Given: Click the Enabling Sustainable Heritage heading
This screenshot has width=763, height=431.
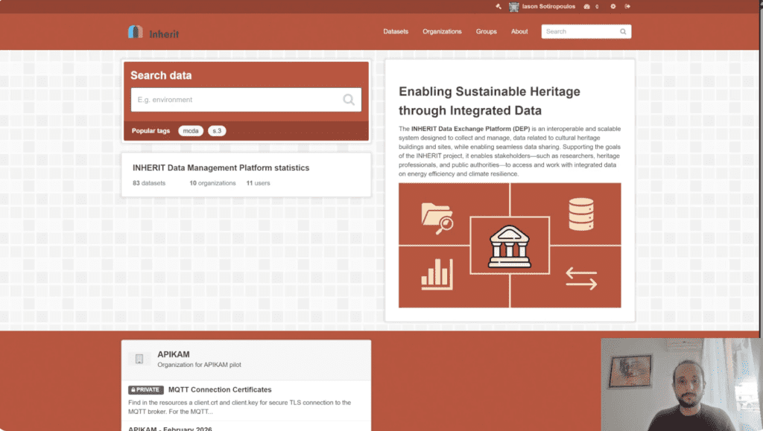Looking at the screenshot, I should 490,101.
